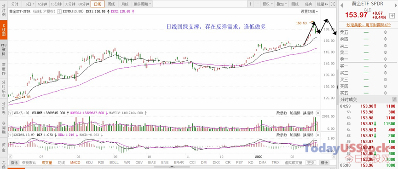Viewport: 398px width, 169px height.
Task: Click 换指标 in VOL panel
Action: [x=308, y=113]
